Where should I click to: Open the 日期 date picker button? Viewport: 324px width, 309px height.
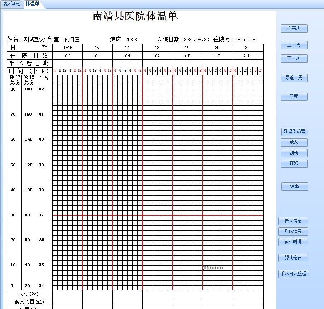tap(294, 97)
